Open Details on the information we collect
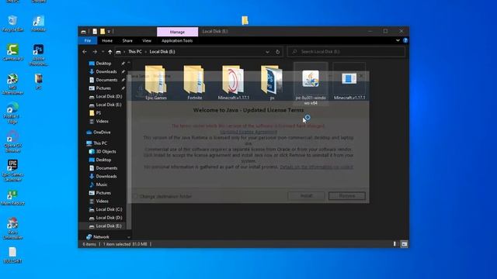Screen dimensions: 497x279 click(x=316, y=167)
